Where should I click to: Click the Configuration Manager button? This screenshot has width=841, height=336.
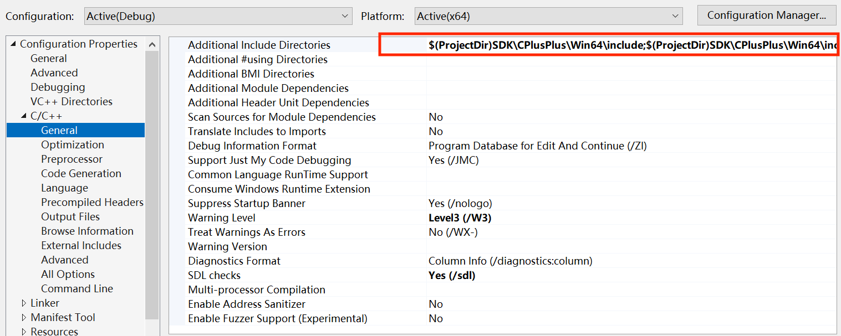click(x=766, y=15)
